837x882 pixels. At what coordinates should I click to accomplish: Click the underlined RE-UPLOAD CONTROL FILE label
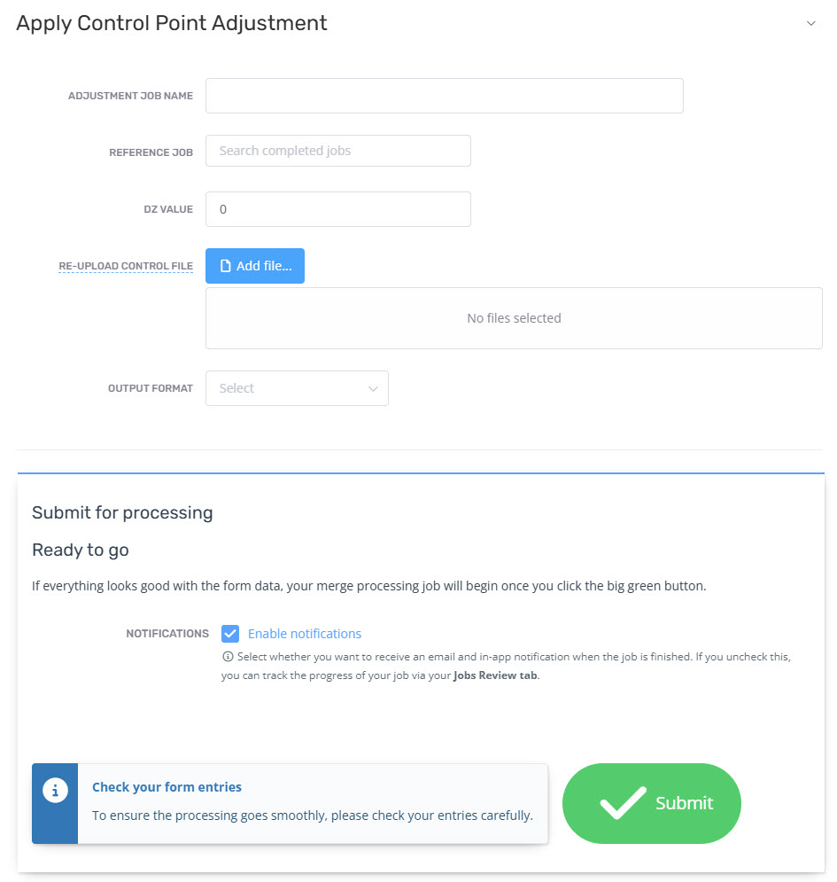[x=126, y=265]
